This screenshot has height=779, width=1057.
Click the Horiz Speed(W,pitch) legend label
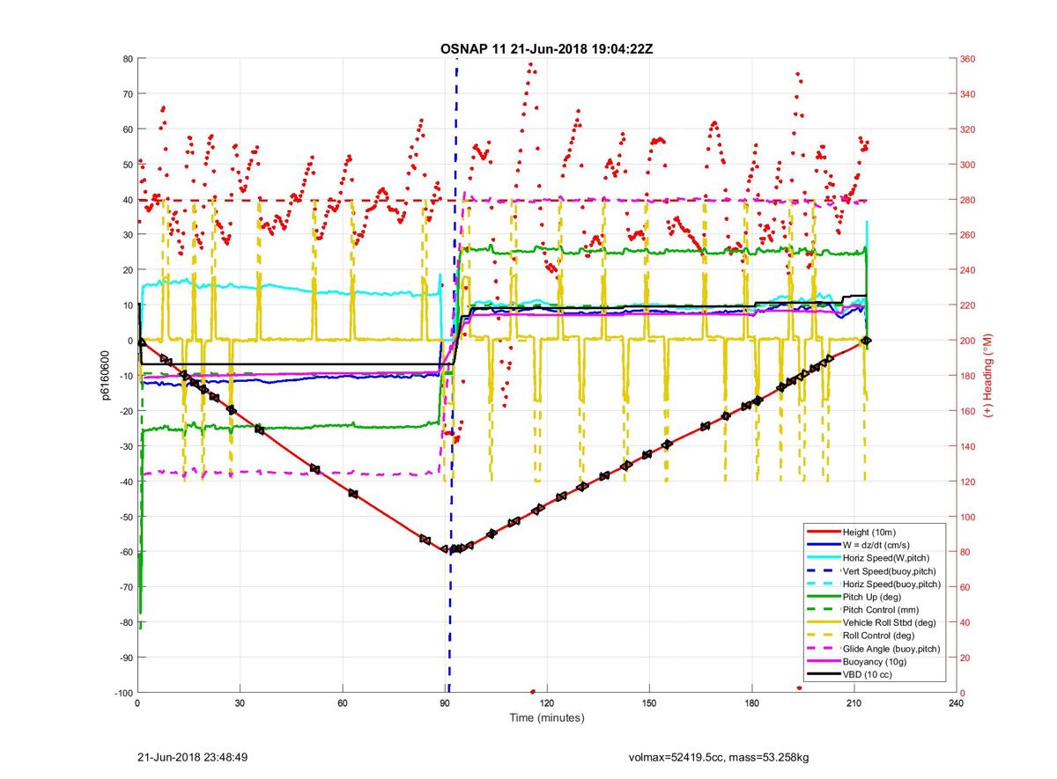[885, 558]
